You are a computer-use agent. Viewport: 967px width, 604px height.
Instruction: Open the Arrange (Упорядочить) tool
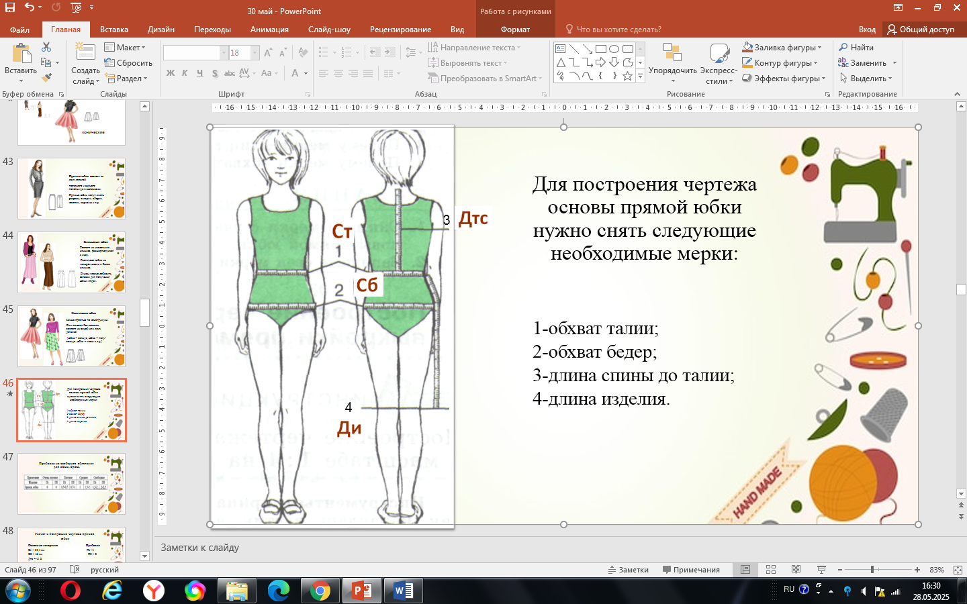point(672,63)
